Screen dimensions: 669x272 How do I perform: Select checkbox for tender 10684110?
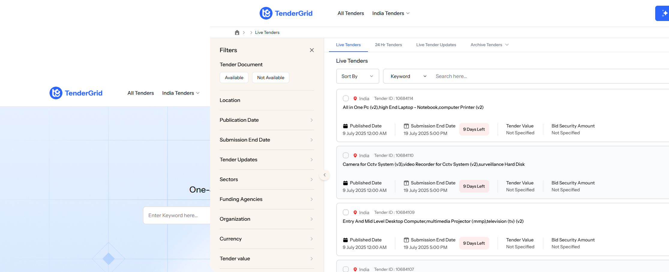point(346,155)
